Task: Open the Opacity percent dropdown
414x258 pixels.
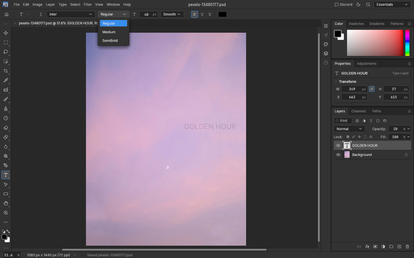Action: pyautogui.click(x=408, y=129)
